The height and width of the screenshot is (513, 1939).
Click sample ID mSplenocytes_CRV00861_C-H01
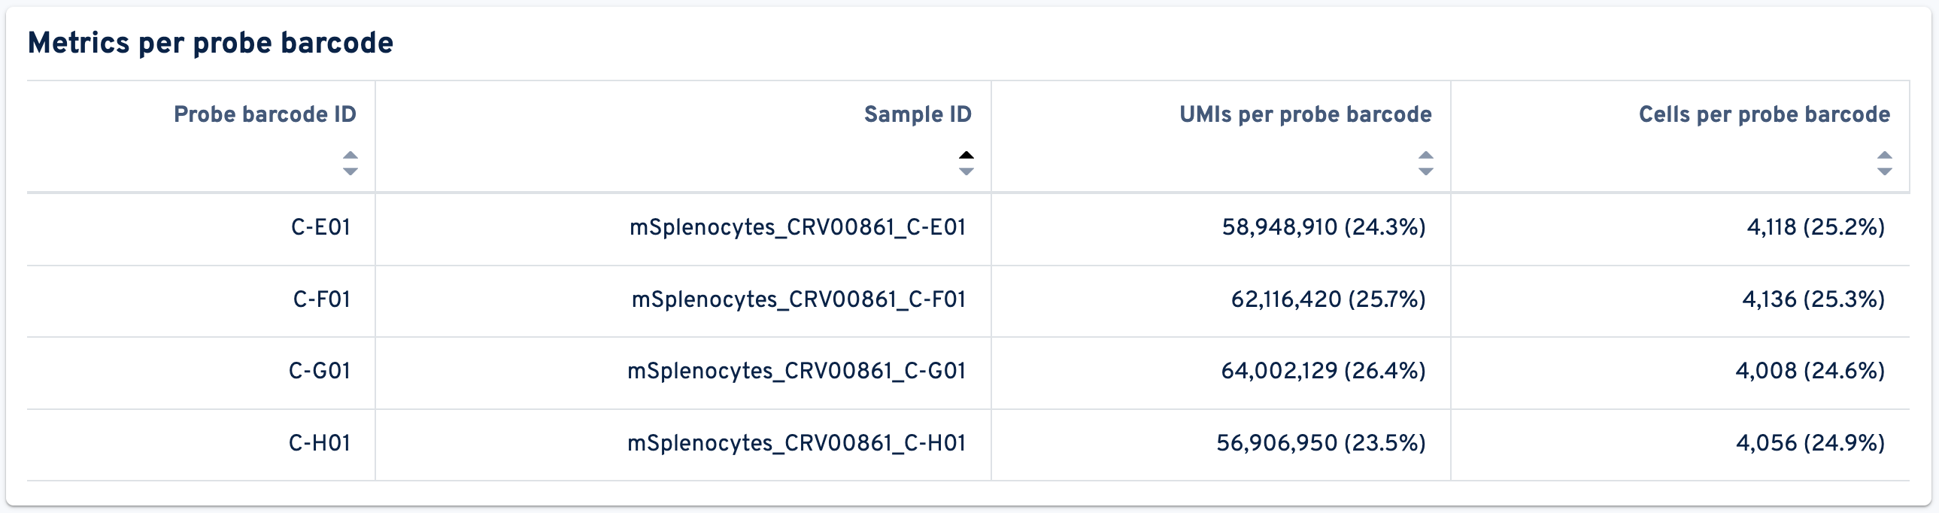(797, 443)
